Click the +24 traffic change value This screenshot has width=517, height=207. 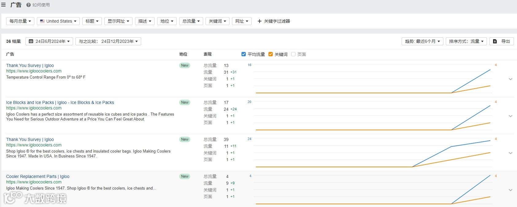(x=233, y=109)
